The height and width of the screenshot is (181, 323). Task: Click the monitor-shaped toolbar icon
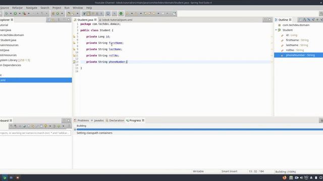pyautogui.click(x=107, y=14)
